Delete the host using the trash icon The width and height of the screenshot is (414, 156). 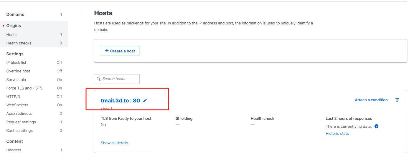coord(397,100)
